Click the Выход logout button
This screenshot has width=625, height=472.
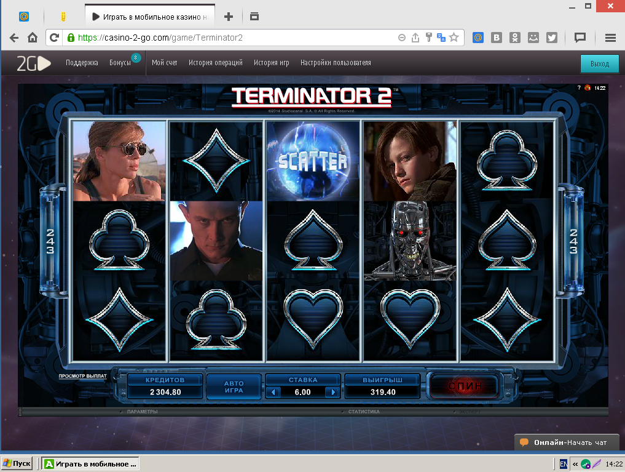[x=599, y=64]
